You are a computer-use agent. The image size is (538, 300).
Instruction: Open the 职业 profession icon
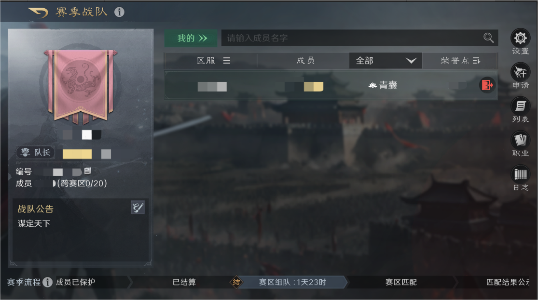[x=520, y=140]
